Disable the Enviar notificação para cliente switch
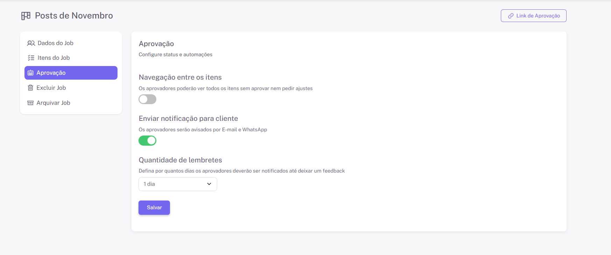 point(147,141)
